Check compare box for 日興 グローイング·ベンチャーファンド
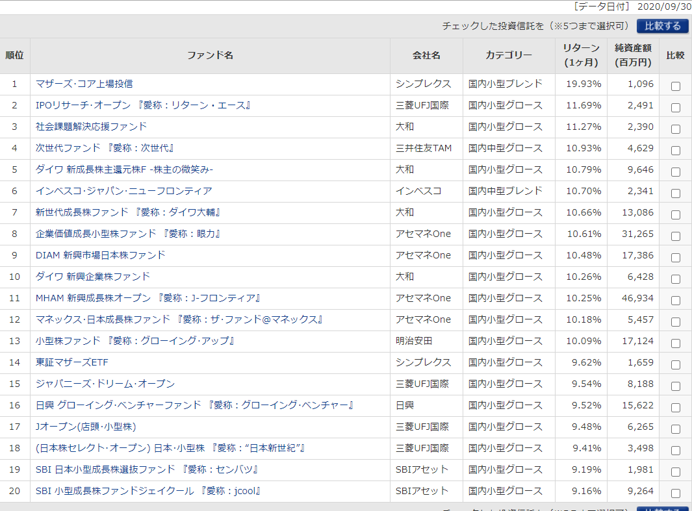692x511 pixels. pos(675,407)
